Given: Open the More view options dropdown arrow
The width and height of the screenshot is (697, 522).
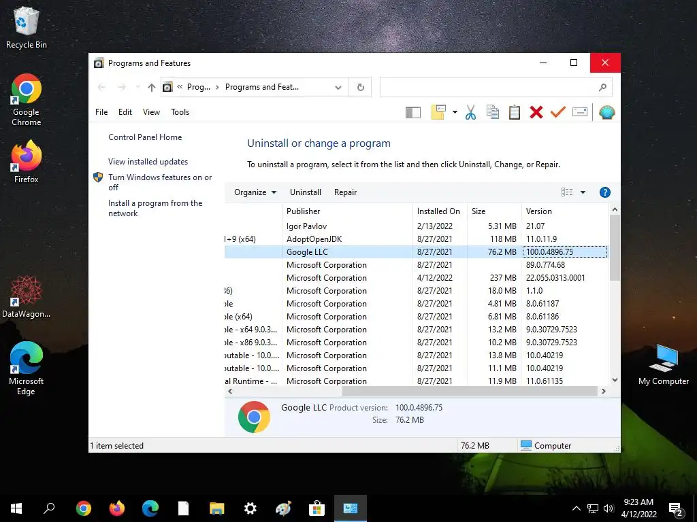Looking at the screenshot, I should pos(583,192).
